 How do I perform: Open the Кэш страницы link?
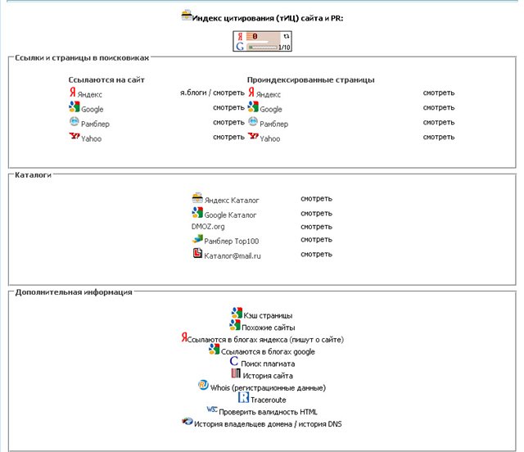coord(268,315)
